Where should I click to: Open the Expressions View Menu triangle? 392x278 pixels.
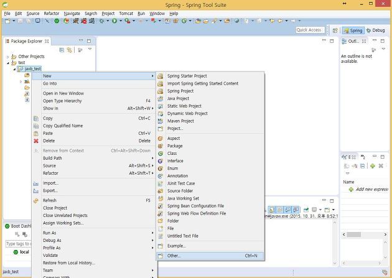pos(347,173)
